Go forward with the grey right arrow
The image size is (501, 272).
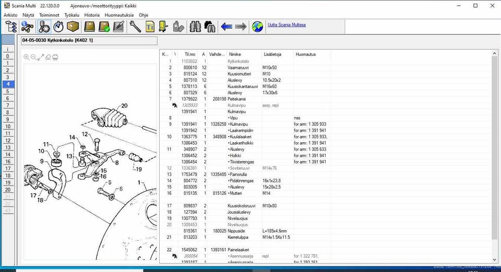[241, 27]
